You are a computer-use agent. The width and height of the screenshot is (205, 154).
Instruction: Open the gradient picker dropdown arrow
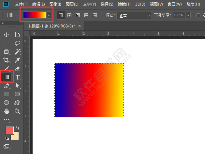tap(49, 15)
